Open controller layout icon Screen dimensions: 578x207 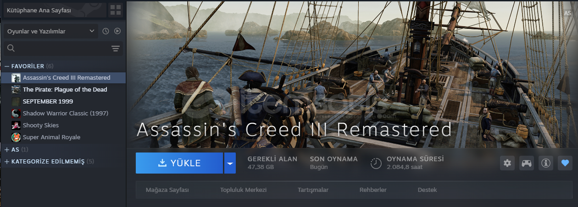[x=526, y=163]
